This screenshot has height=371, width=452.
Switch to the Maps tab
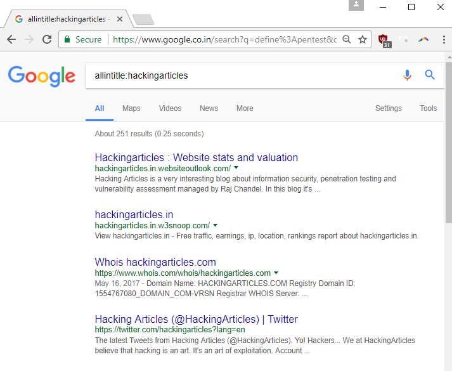pos(131,108)
